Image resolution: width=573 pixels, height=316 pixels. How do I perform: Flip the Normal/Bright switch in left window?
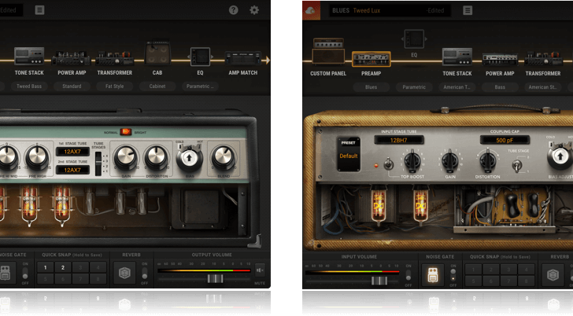point(125,132)
